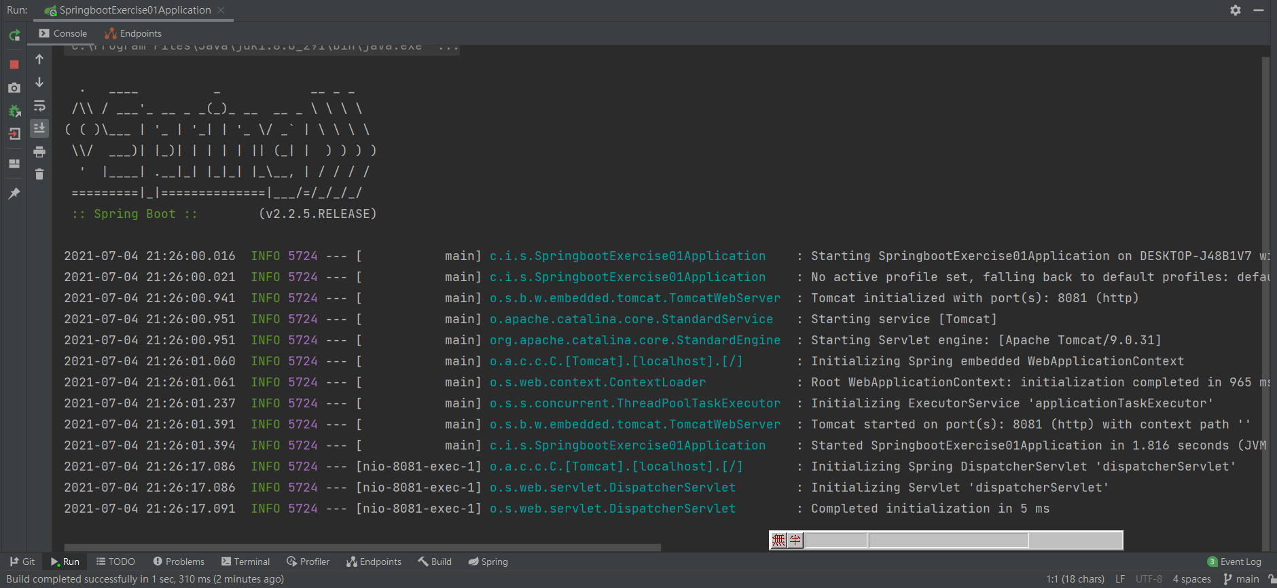Open the Build tool window
Screen dimensions: 1277x588
pos(435,562)
